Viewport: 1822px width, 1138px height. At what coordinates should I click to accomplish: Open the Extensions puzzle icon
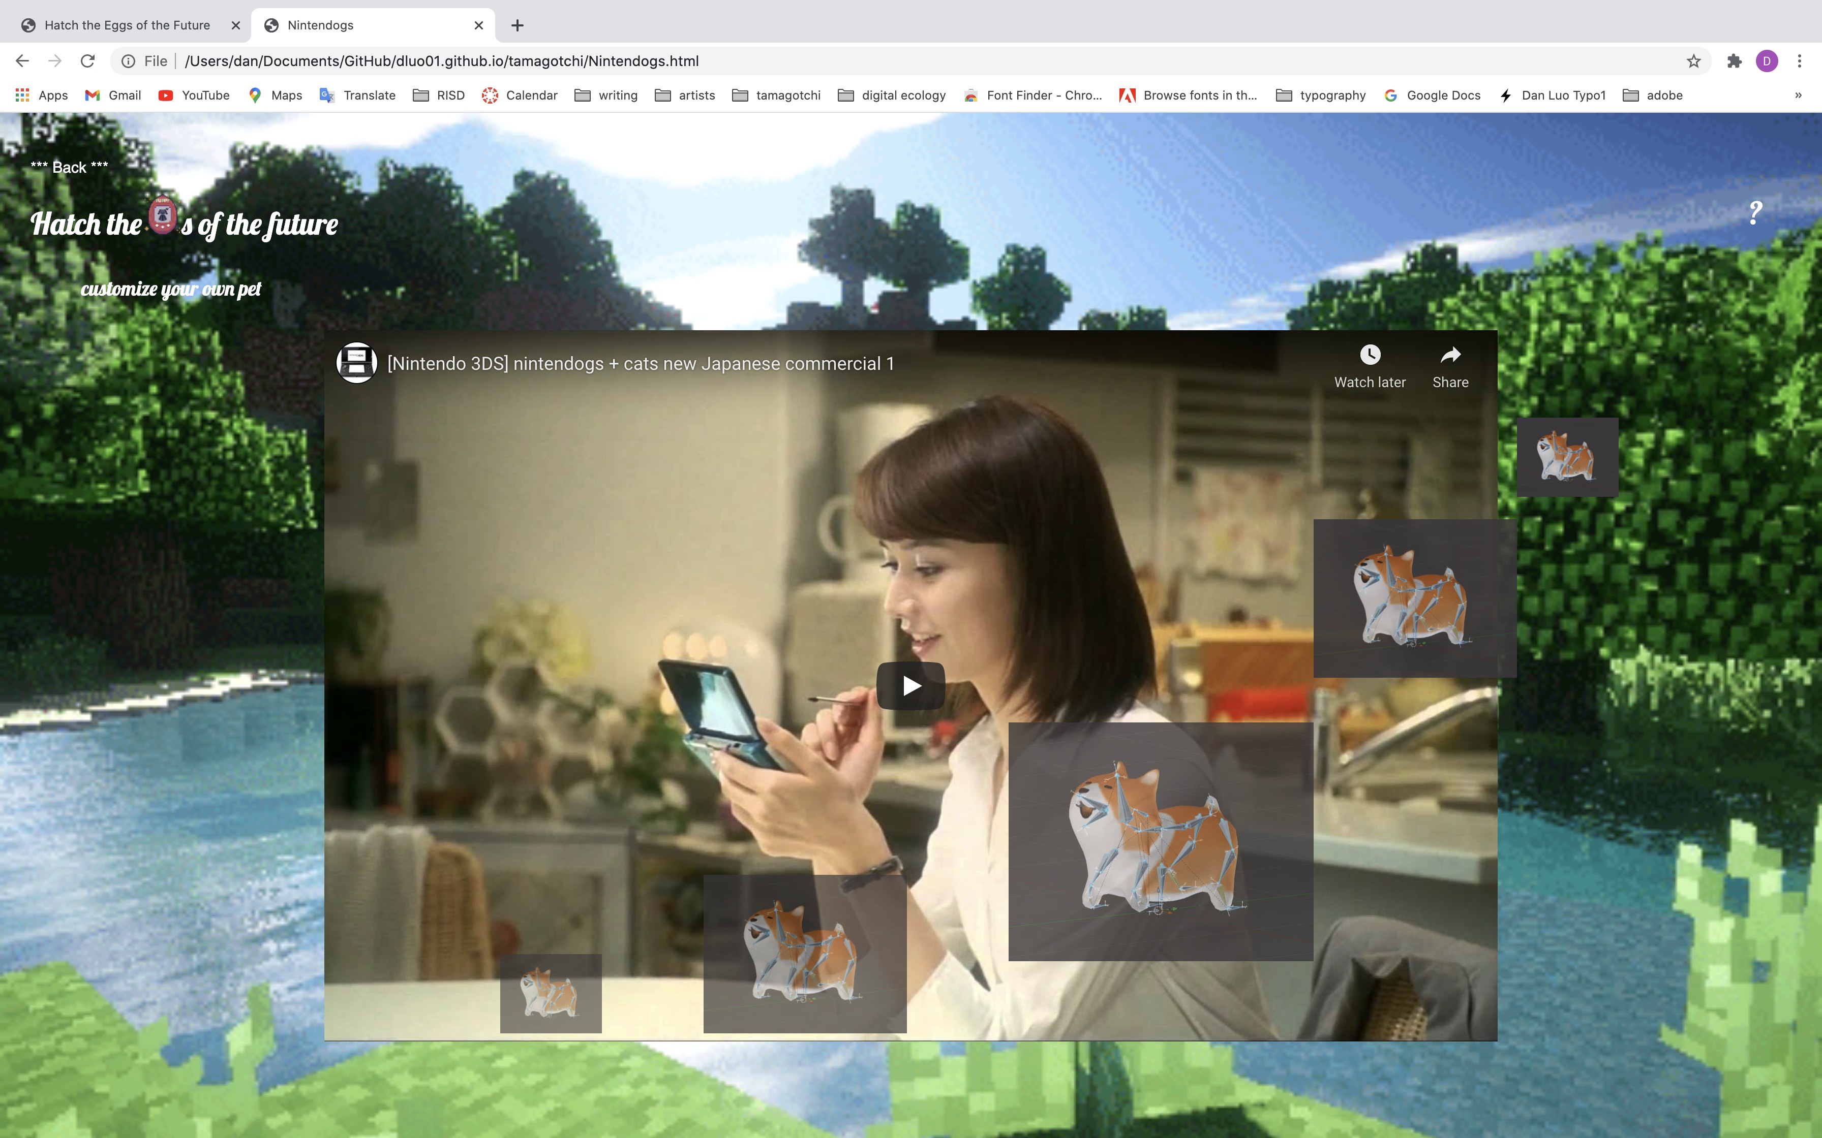(1735, 61)
